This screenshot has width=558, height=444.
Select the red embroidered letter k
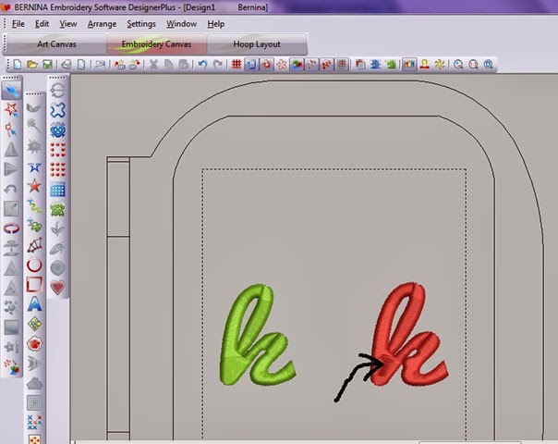(x=408, y=334)
